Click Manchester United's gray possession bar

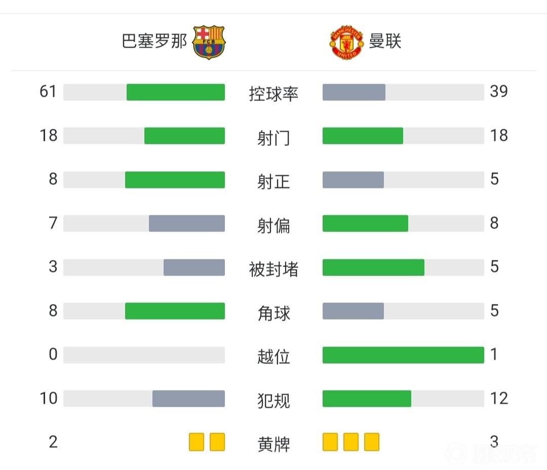[354, 92]
